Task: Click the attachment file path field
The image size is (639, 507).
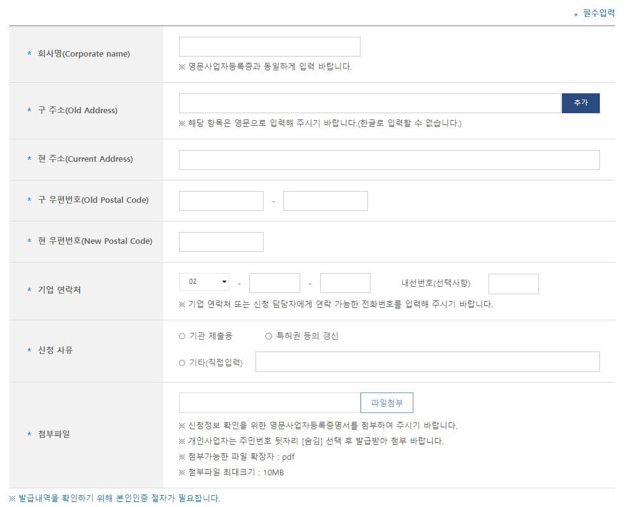Action: point(267,402)
